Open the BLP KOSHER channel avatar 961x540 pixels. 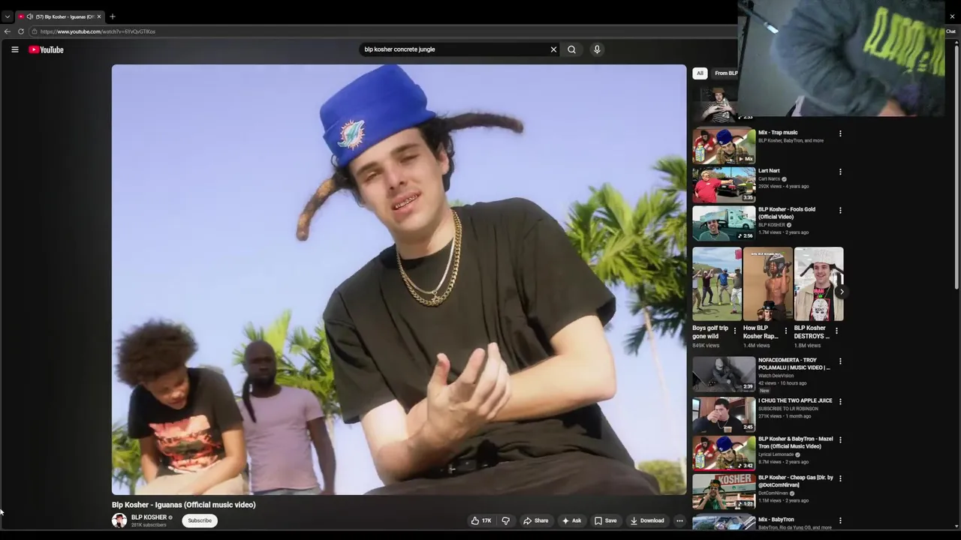tap(119, 520)
